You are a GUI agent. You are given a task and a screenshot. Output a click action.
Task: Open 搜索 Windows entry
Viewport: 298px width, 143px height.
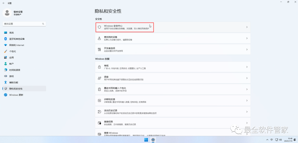click(x=173, y=132)
